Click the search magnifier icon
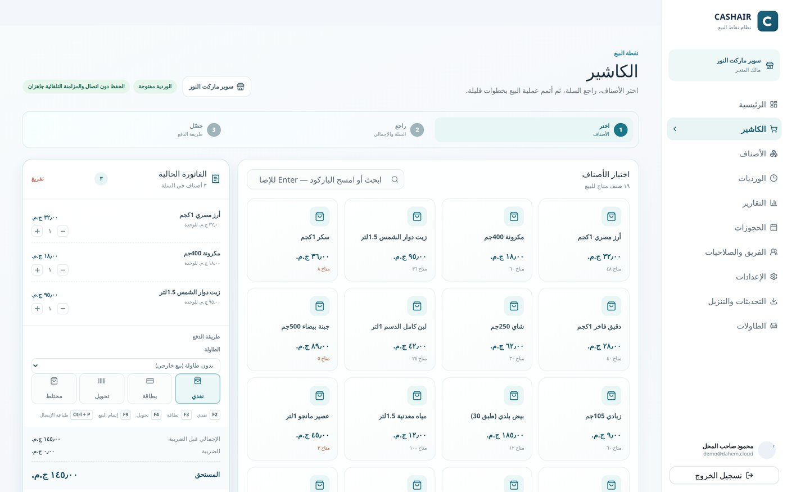Image resolution: width=787 pixels, height=492 pixels. click(395, 179)
